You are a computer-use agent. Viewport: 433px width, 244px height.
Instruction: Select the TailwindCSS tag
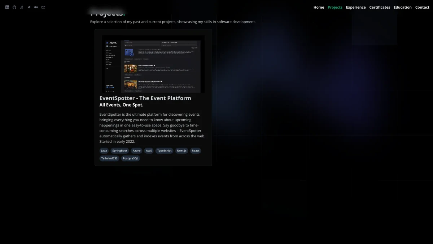point(109,158)
